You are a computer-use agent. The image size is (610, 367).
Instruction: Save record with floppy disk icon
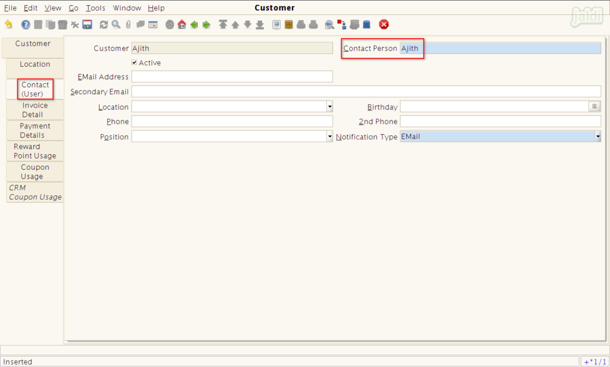point(87,24)
